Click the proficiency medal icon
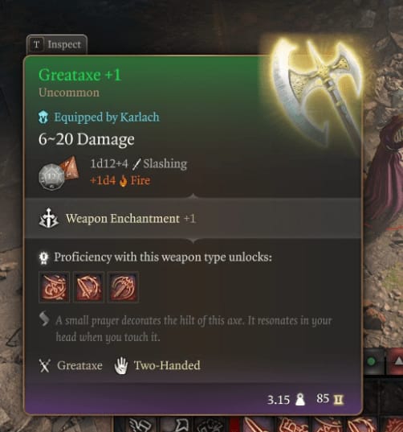 43,258
